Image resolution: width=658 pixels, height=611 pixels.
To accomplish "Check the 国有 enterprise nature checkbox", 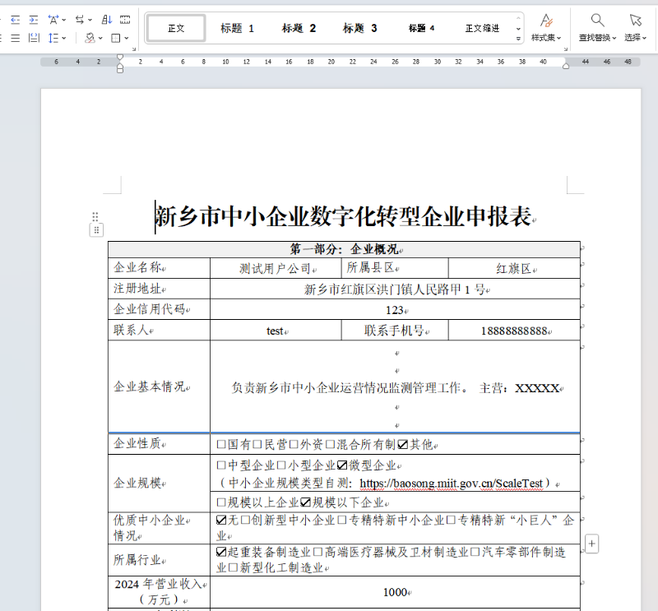I will tap(221, 444).
